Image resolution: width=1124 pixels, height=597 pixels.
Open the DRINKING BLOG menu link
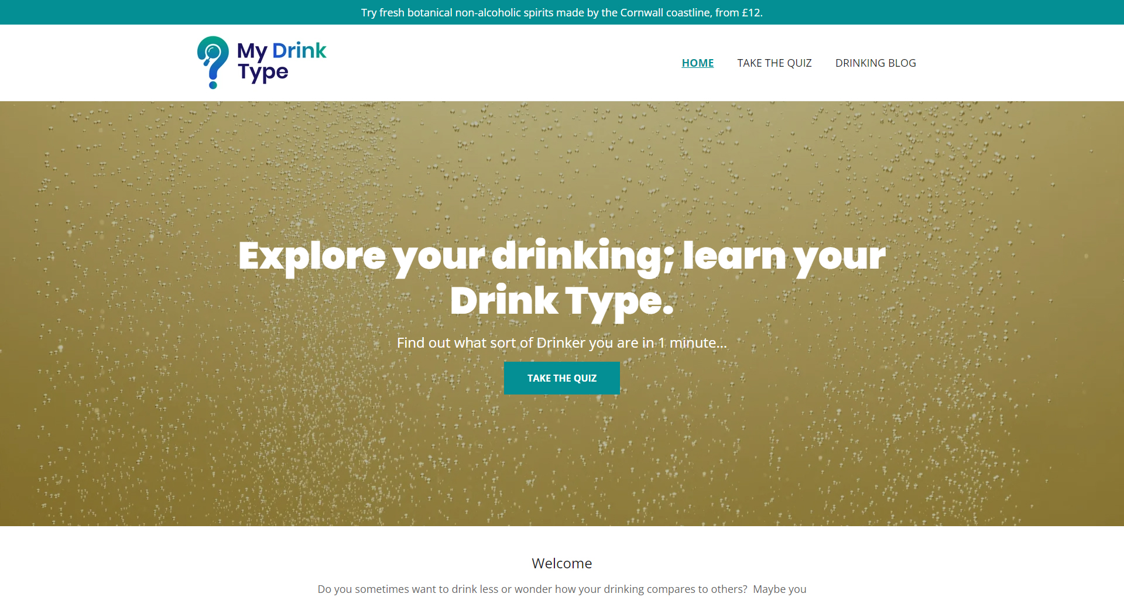pyautogui.click(x=875, y=63)
